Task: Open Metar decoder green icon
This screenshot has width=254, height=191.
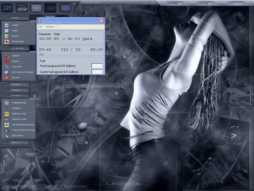Action: coord(7,125)
